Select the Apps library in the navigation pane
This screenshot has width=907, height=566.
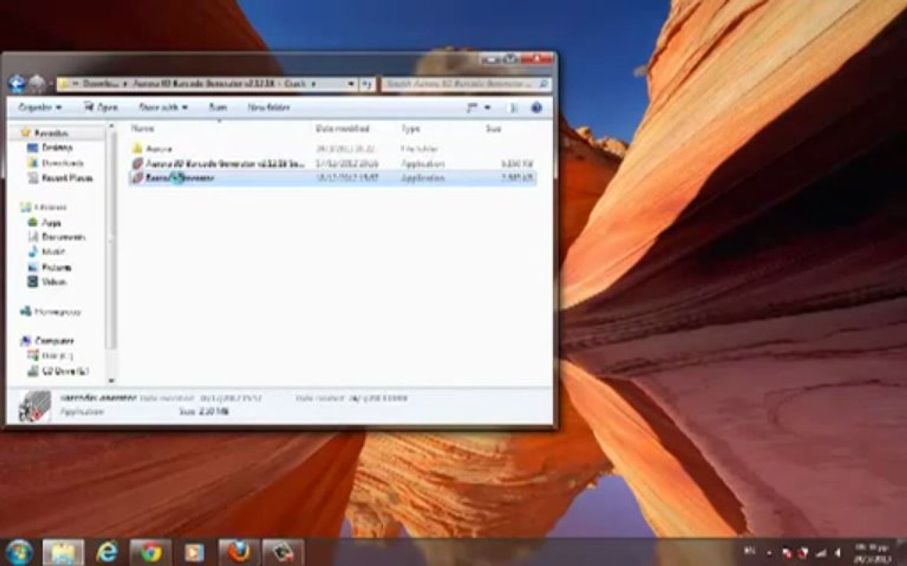(x=51, y=223)
